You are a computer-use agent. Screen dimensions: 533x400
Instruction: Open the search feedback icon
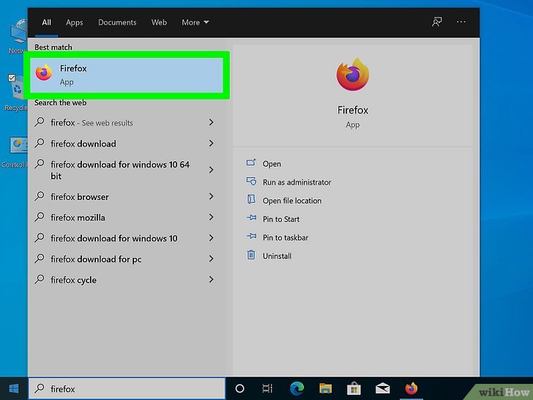[x=437, y=22]
